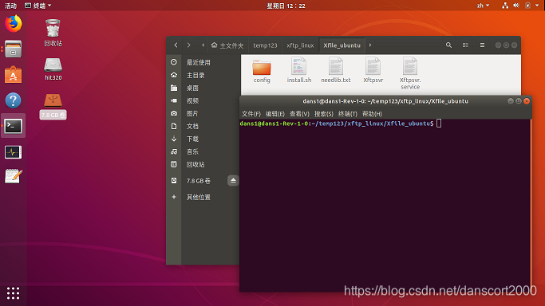This screenshot has width=545, height=306.
Task: Click Xfile_ubuntu path button
Action: pyautogui.click(x=342, y=45)
